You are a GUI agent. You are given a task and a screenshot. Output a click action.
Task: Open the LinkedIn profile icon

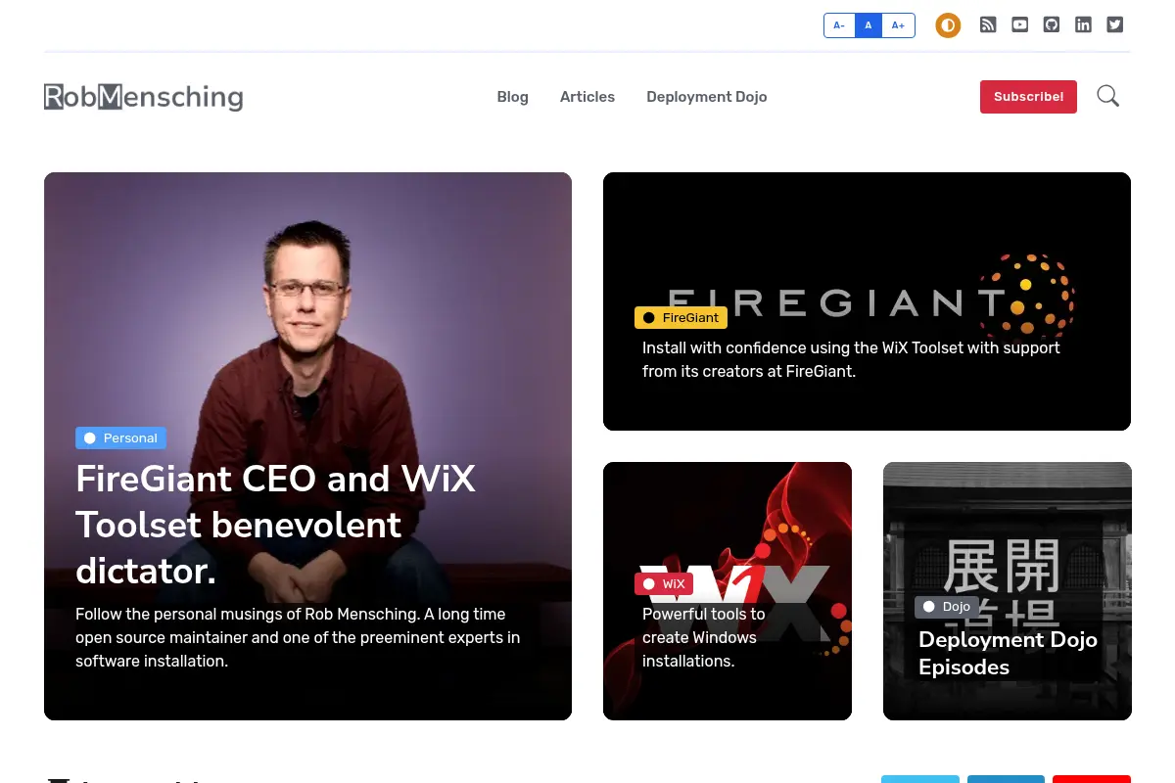click(x=1083, y=25)
